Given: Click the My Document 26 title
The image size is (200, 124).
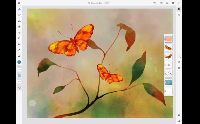Looking at the screenshot, I should [x=95, y=3].
